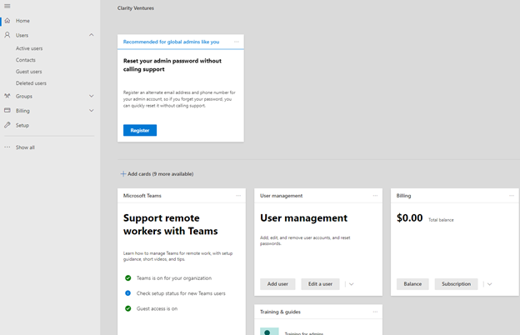The width and height of the screenshot is (520, 335).
Task: Click the plus icon beside Add cards
Action: tap(123, 174)
